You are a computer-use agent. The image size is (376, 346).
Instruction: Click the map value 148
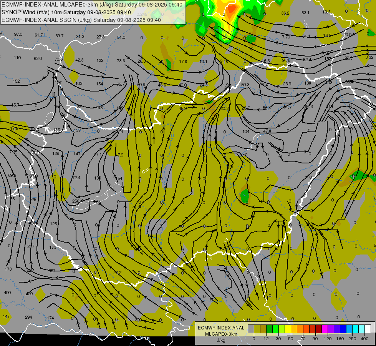(6, 316)
